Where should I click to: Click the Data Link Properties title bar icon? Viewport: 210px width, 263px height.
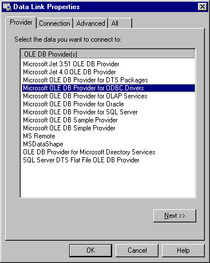tap(7, 7)
